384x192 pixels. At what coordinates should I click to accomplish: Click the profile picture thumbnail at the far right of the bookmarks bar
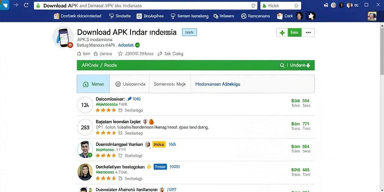[x=372, y=16]
